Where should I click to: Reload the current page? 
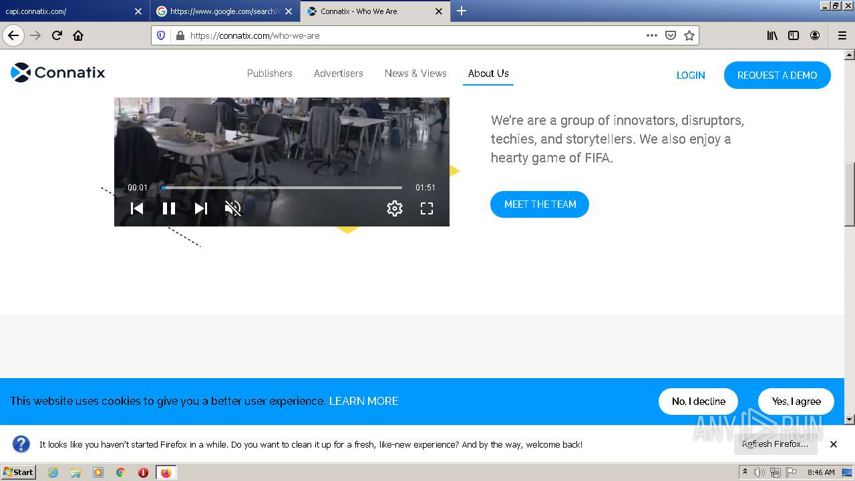(57, 35)
